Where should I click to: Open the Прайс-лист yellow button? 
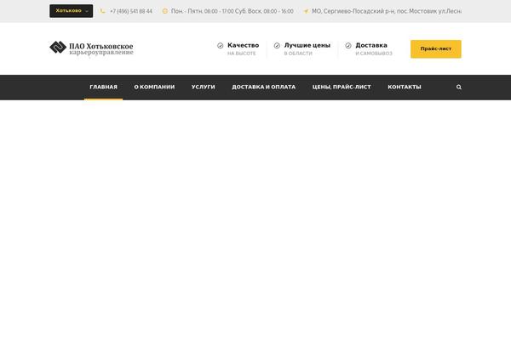point(436,48)
